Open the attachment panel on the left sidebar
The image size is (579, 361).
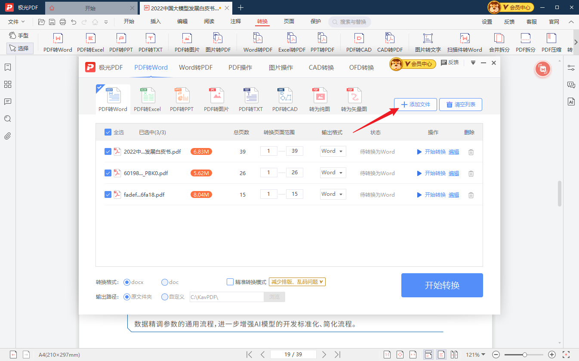tap(7, 136)
